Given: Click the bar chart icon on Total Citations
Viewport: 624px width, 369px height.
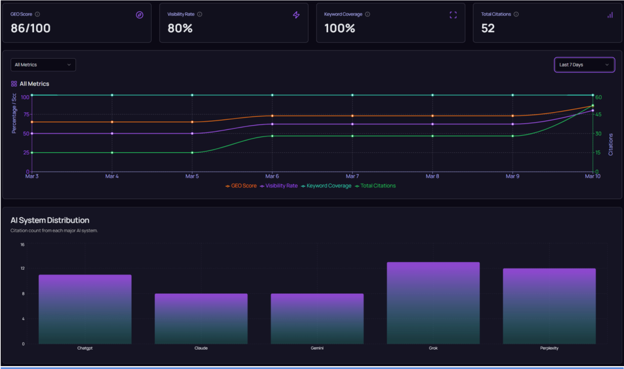Looking at the screenshot, I should click(x=610, y=15).
